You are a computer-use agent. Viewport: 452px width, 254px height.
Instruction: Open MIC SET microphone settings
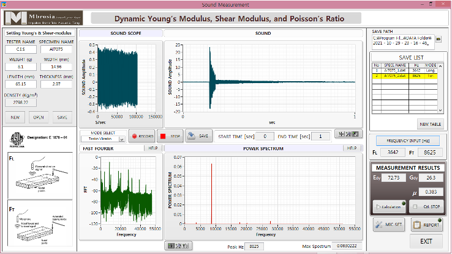click(x=388, y=224)
